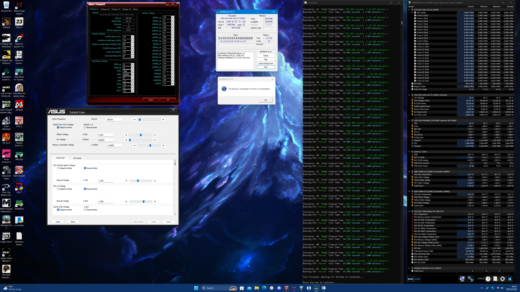Screen dimensions: 520x292
Task: Click the taskbar Search box
Action: pos(219,288)
